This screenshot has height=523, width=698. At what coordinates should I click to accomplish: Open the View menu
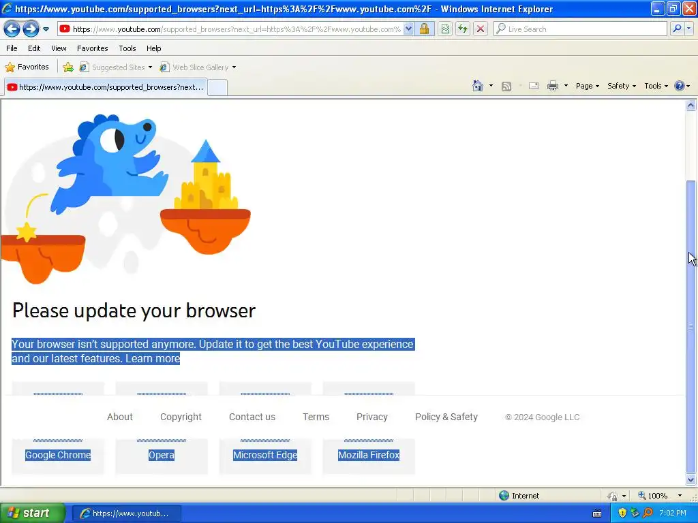(59, 48)
